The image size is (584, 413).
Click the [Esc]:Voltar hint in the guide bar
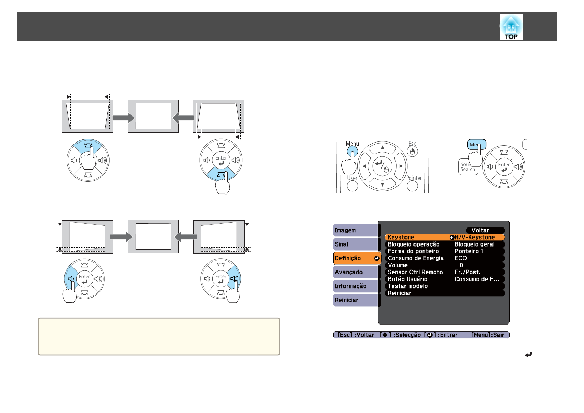coord(356,335)
